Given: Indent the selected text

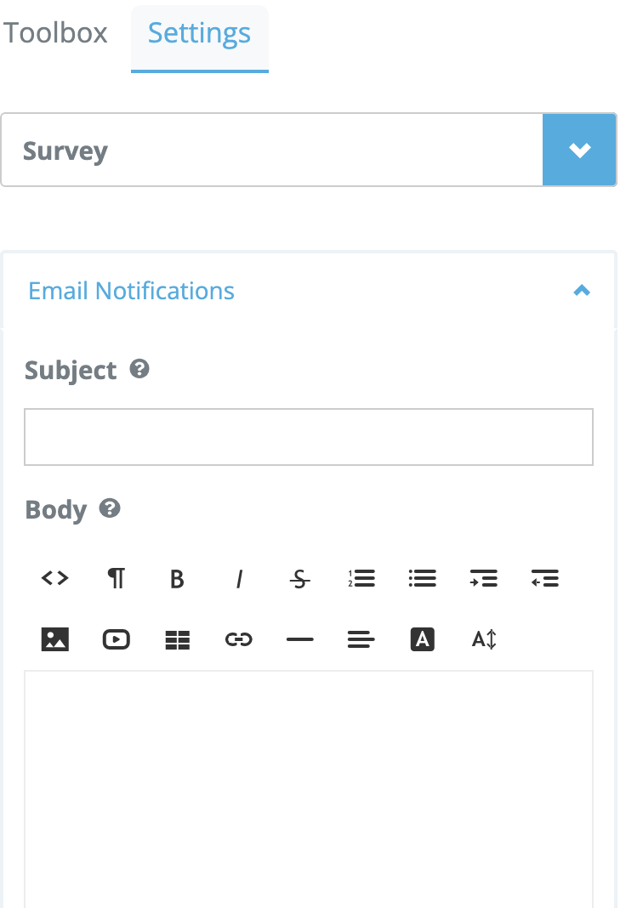Looking at the screenshot, I should coord(483,579).
